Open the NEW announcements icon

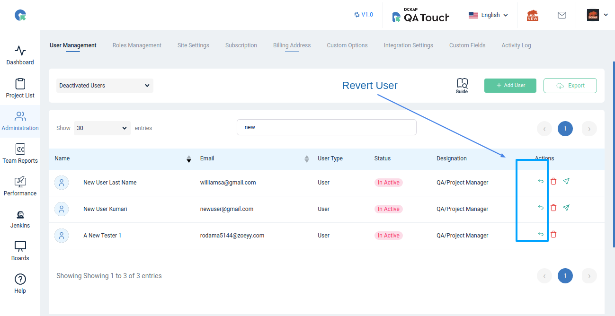[x=533, y=15]
